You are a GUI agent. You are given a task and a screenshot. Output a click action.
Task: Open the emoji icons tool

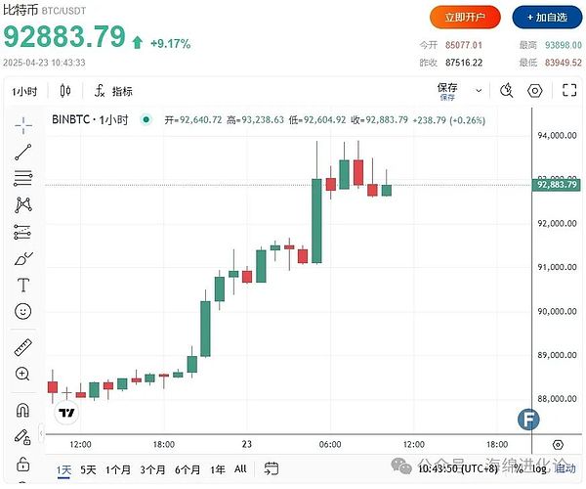(x=23, y=312)
